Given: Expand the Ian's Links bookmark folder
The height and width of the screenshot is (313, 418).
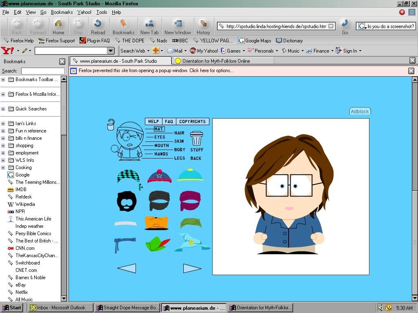Looking at the screenshot, I should tap(3, 123).
